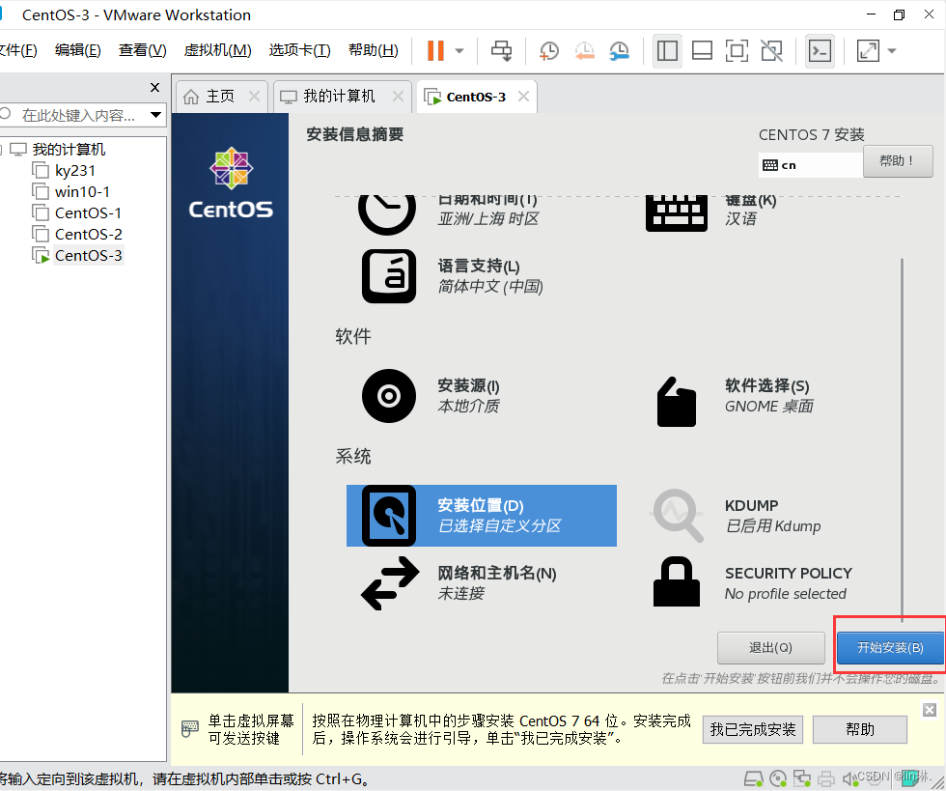Select CentOS-3 in the library tree
Screen dimensions: 946x791
(88, 255)
